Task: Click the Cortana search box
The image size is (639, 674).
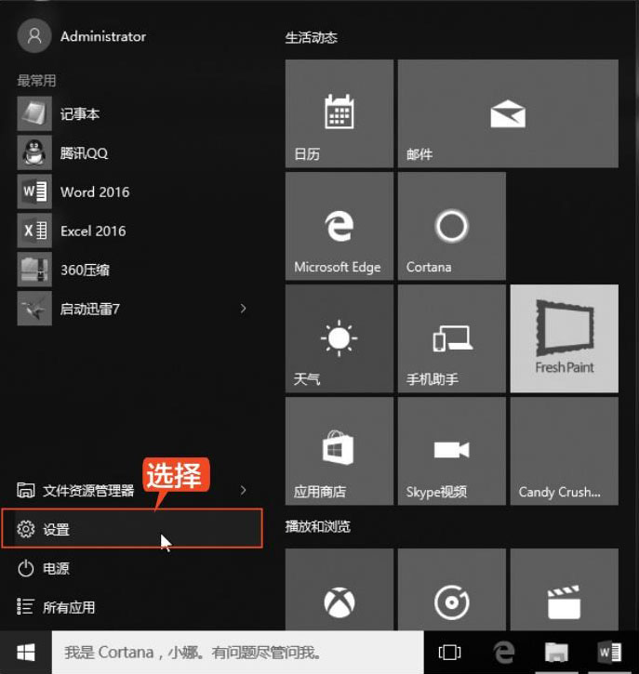Action: point(238,653)
